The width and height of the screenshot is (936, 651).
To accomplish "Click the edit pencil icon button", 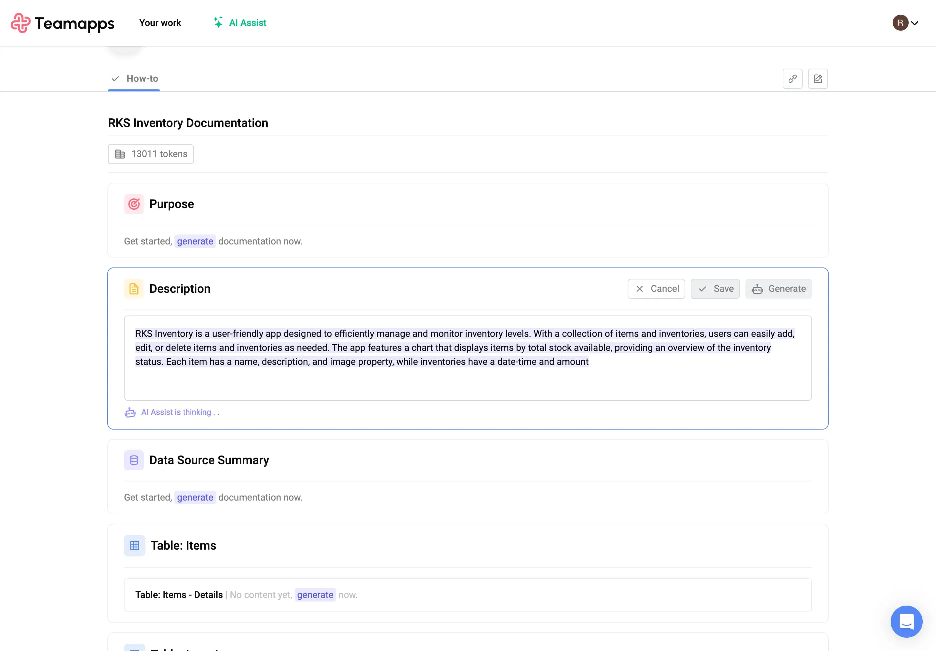I will click(817, 79).
